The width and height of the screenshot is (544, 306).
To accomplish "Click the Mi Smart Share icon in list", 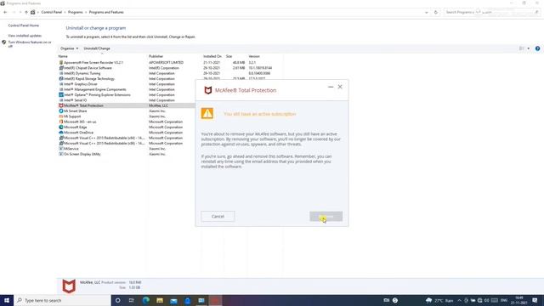I will [61, 111].
